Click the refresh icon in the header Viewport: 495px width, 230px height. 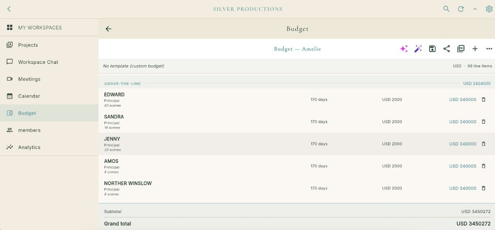click(461, 9)
